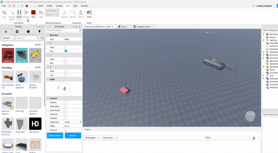Toggle the X Pitch checkbox
Image resolution: width=278 pixels, height=153 pixels.
[66, 47]
